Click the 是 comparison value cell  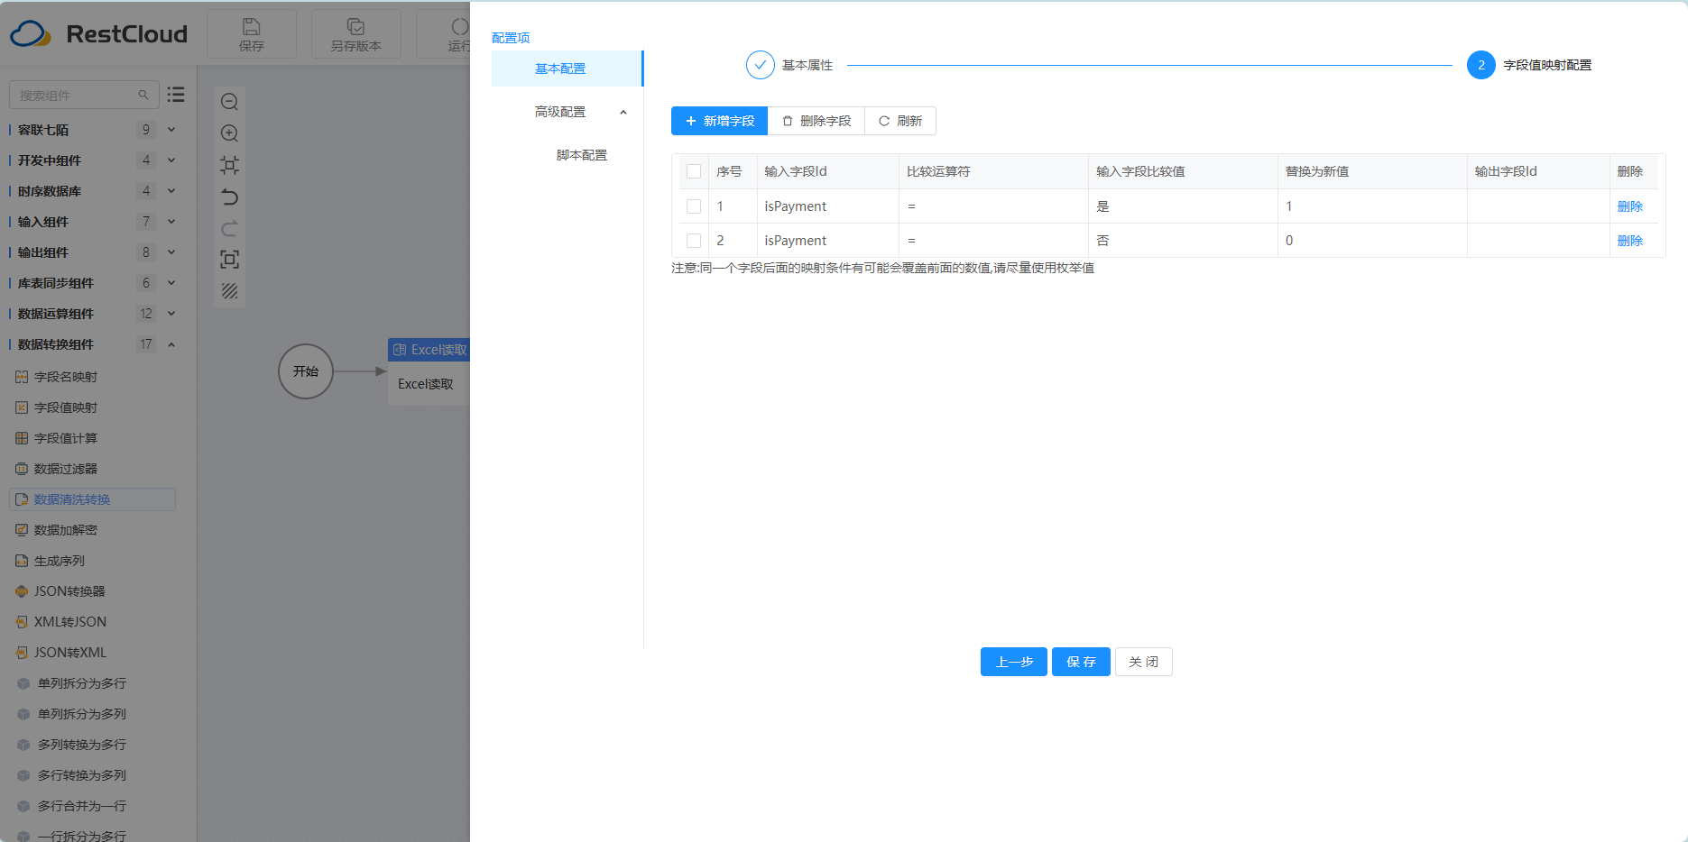click(1183, 206)
